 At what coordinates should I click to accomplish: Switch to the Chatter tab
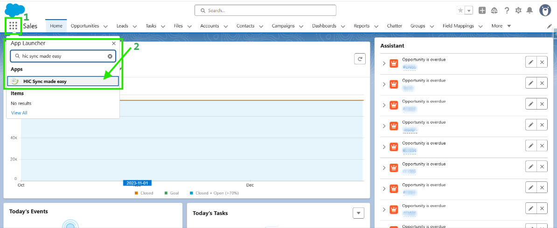click(394, 26)
